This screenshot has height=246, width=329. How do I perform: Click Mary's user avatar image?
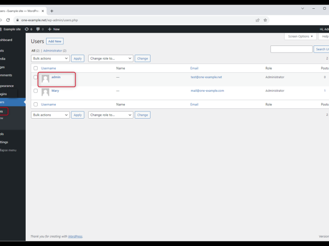(45, 92)
